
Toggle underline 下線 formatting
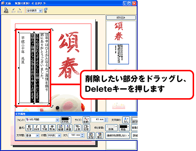point(44,128)
